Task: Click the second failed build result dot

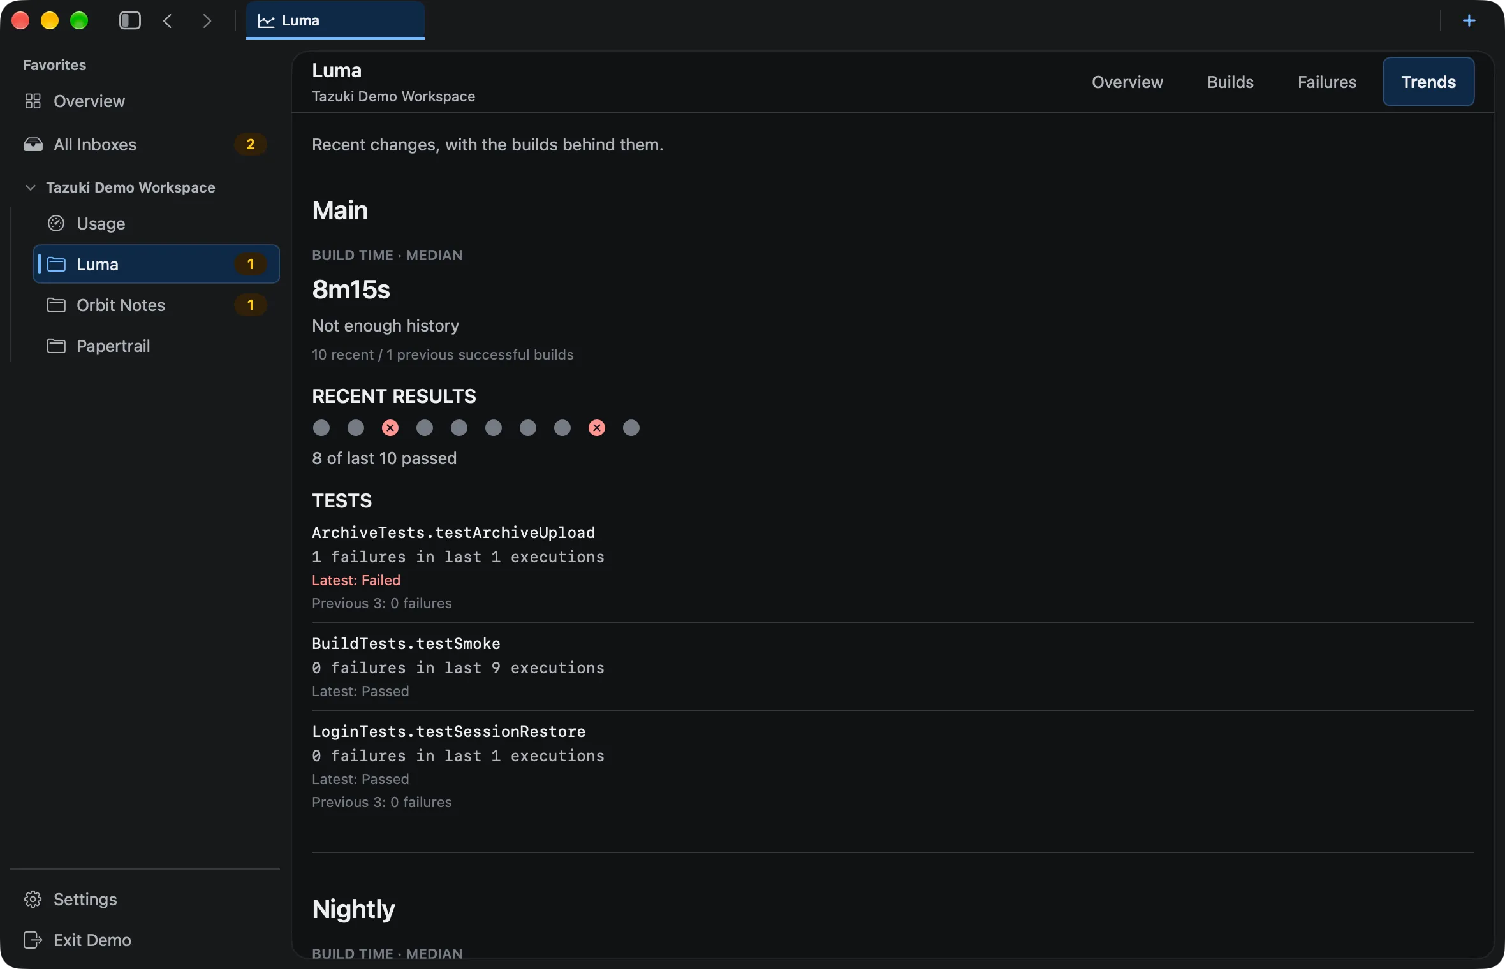Action: point(597,428)
